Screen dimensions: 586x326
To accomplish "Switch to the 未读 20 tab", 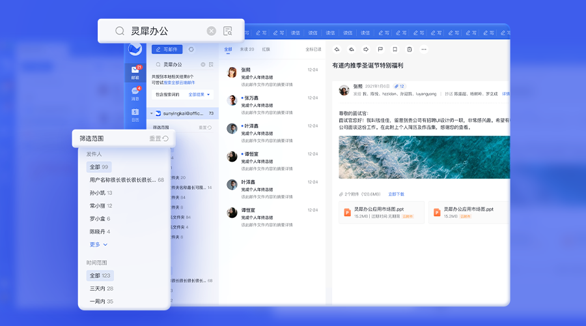I will (x=247, y=50).
